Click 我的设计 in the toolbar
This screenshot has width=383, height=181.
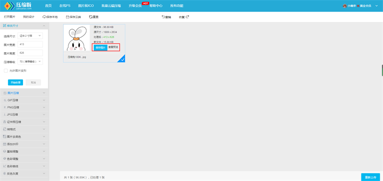(x=29, y=17)
